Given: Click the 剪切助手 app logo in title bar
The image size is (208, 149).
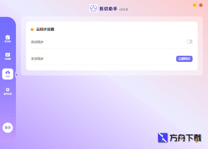Looking at the screenshot, I should 93,8.
